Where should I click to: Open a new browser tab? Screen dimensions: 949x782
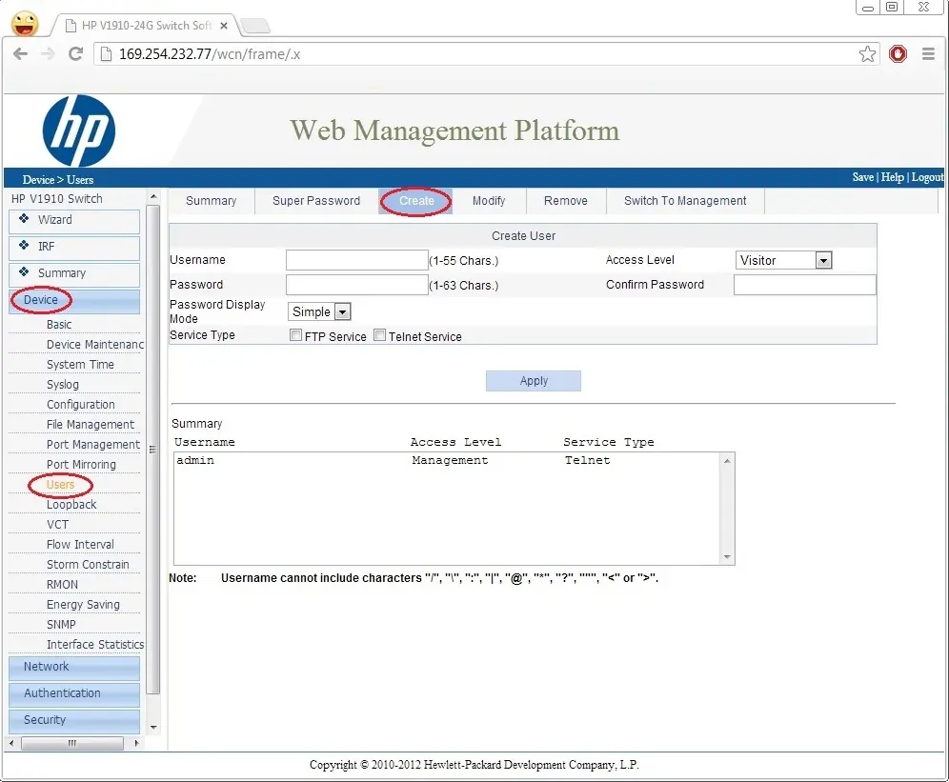point(254,26)
